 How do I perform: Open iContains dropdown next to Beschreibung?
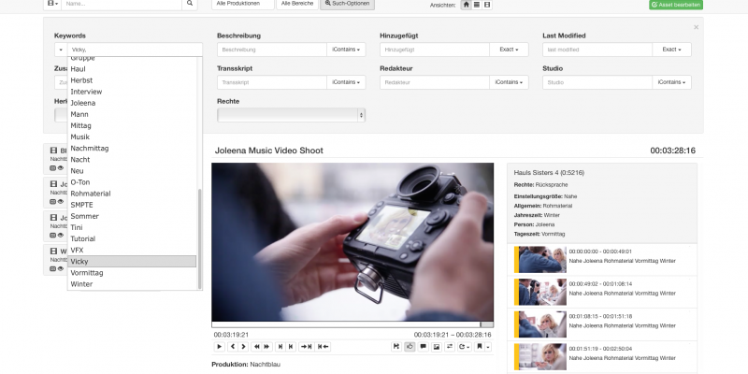[347, 50]
